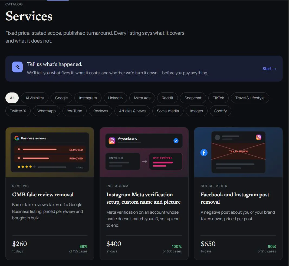Click the On The Profile box in illustration
This screenshot has height=266, width=289.
tap(166, 161)
